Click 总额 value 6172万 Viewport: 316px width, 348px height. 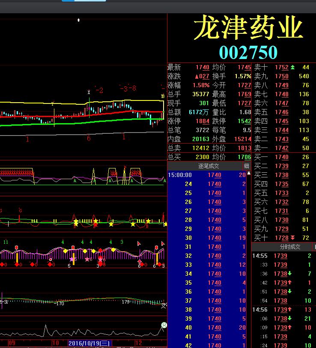[199, 112]
